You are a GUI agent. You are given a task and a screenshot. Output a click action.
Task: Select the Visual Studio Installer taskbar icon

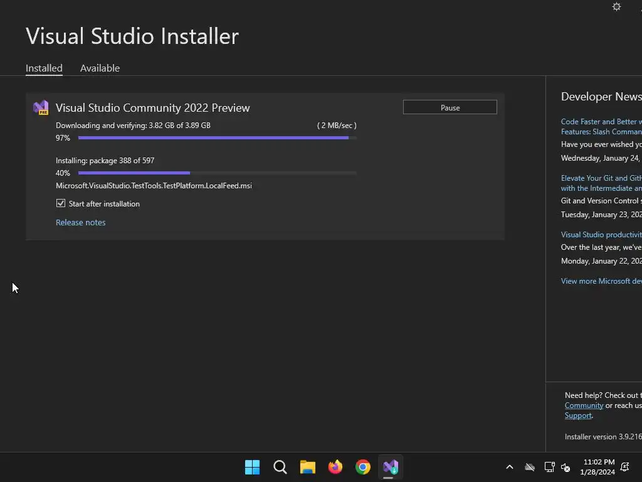[391, 467]
